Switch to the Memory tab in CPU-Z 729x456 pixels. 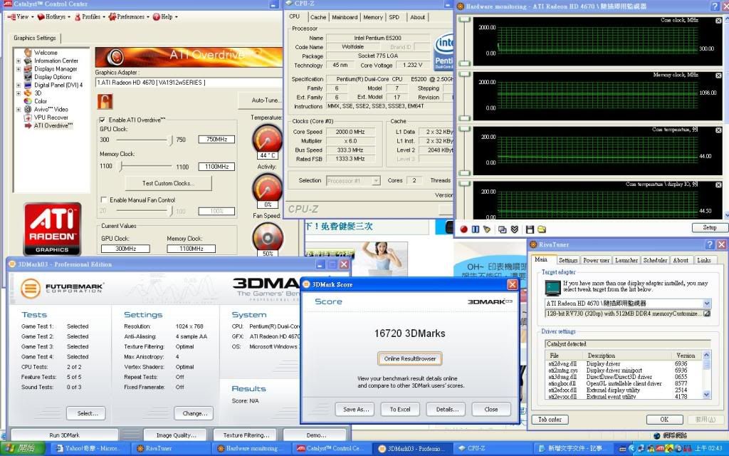(373, 17)
